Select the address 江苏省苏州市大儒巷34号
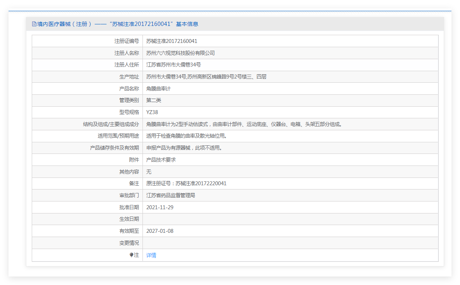 click(173, 65)
